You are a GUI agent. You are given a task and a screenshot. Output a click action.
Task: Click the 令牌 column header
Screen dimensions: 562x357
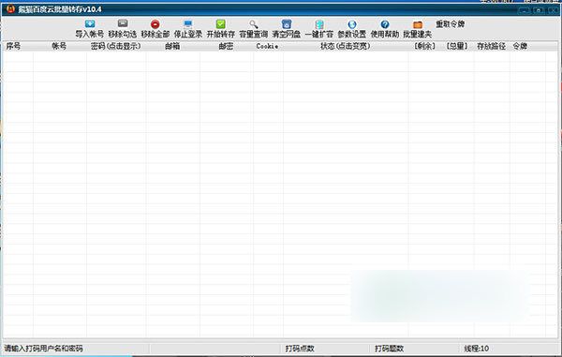click(520, 46)
